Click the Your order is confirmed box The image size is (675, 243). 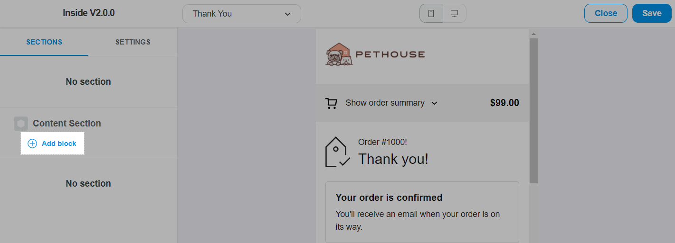pos(422,212)
